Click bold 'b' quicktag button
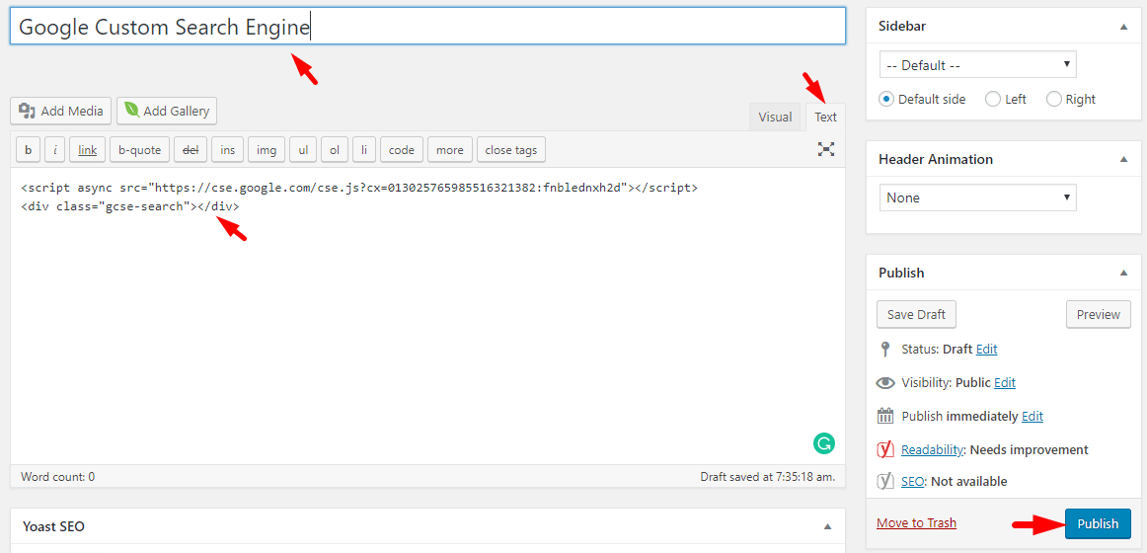Viewport: 1147px width, 553px height. (28, 150)
